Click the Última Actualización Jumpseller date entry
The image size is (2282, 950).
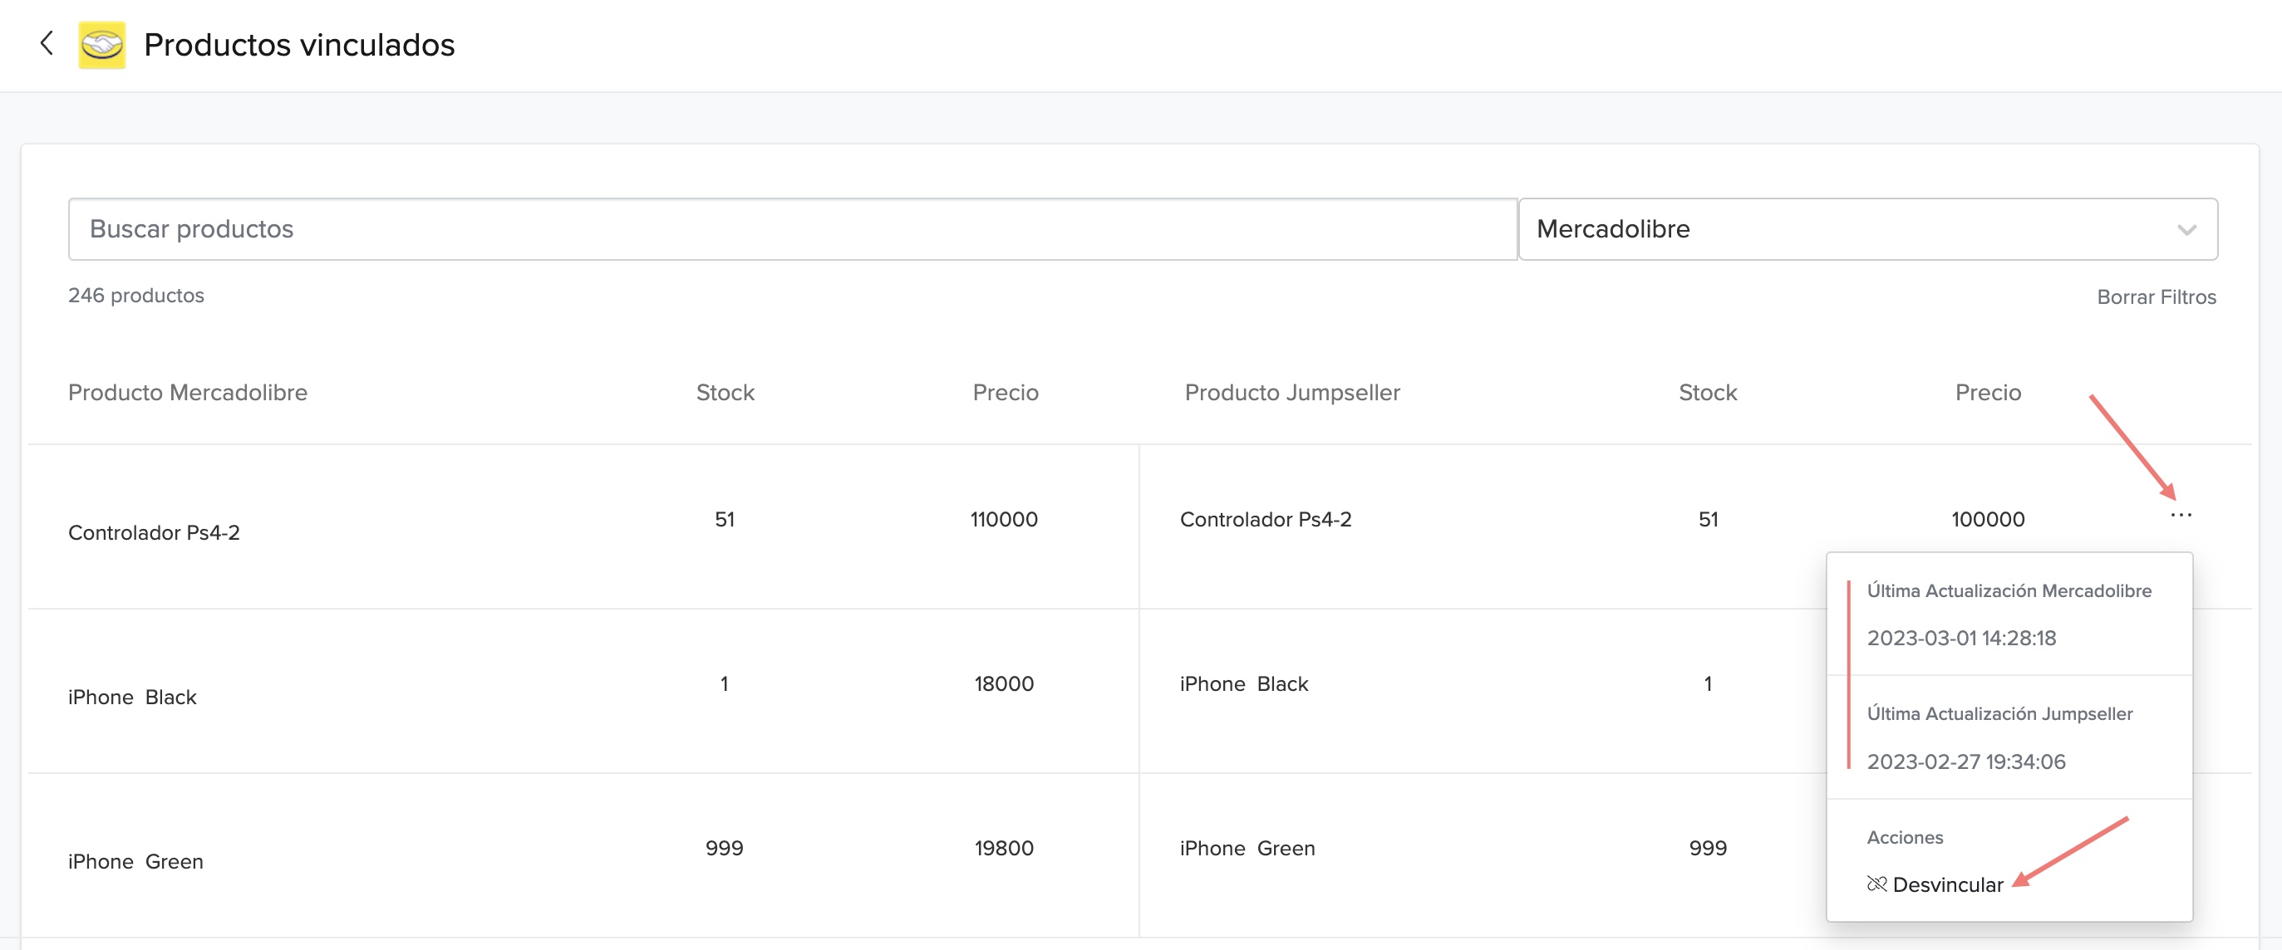coord(1965,761)
